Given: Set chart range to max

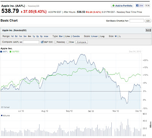Looking at the screenshot, I should 46,36.
